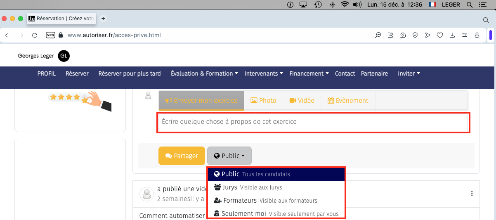Switch to the Vidéo tab

pos(302,100)
